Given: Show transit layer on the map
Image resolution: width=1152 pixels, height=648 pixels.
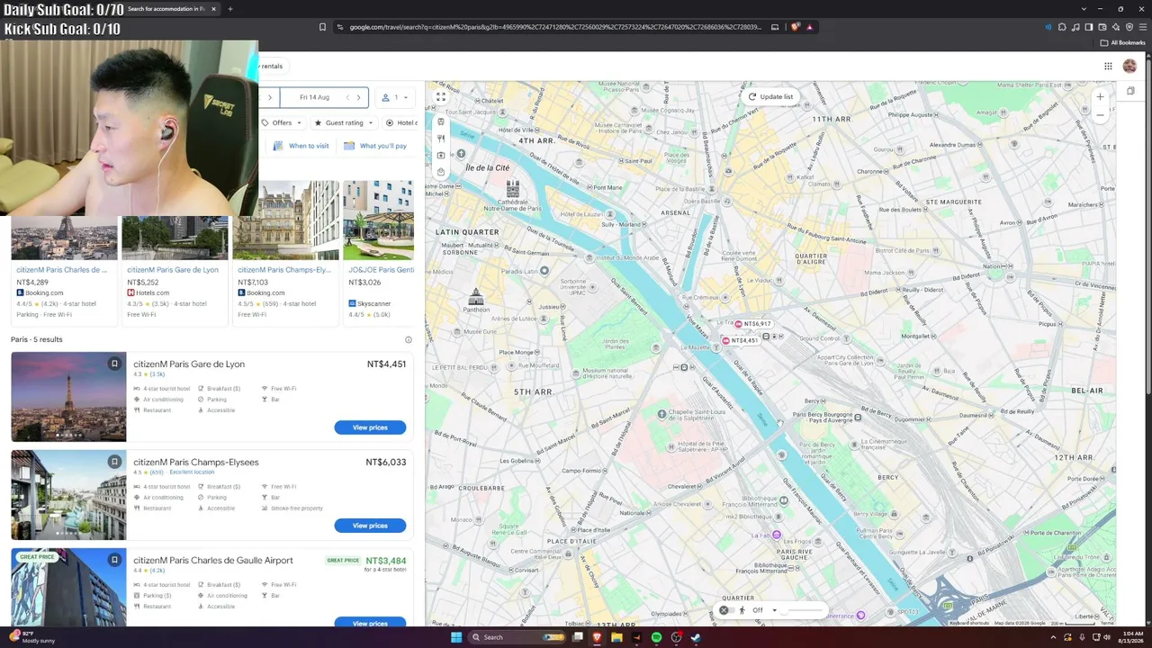Looking at the screenshot, I should (x=441, y=122).
